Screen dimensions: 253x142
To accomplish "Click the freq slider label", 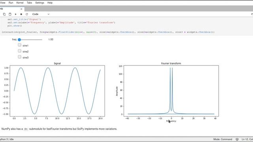I will coord(14,39).
